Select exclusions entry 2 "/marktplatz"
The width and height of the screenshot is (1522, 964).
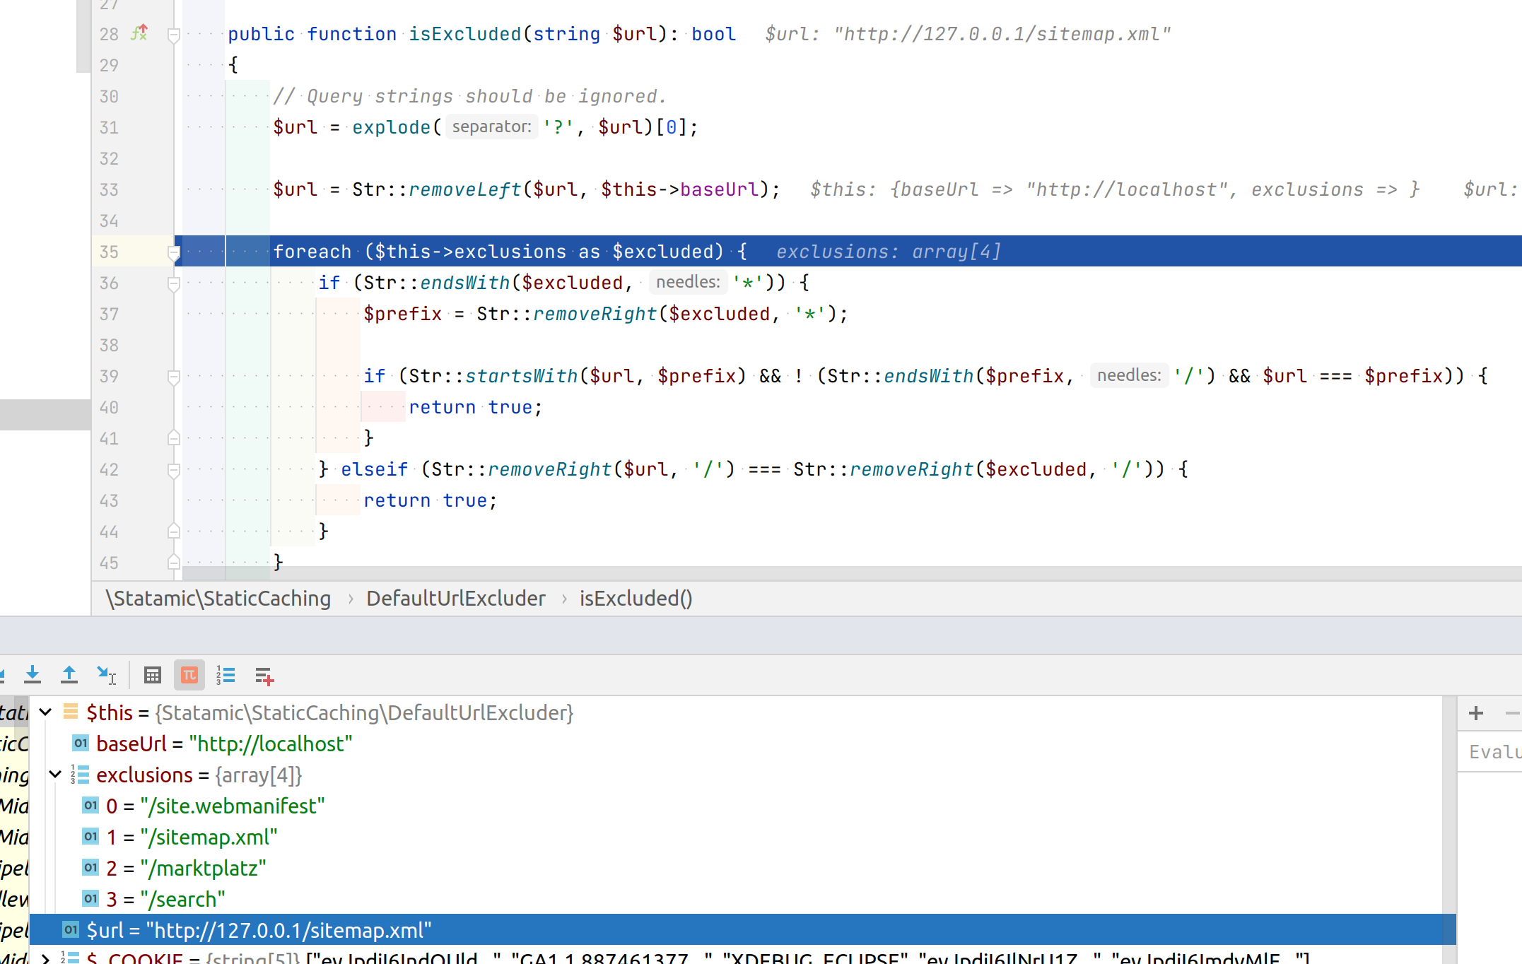(x=735, y=868)
